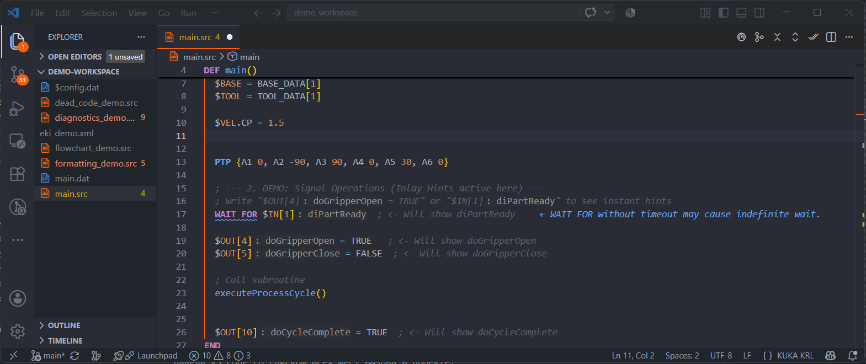
Task: Click the double checkmark icon in editor toolbar
Action: click(813, 37)
